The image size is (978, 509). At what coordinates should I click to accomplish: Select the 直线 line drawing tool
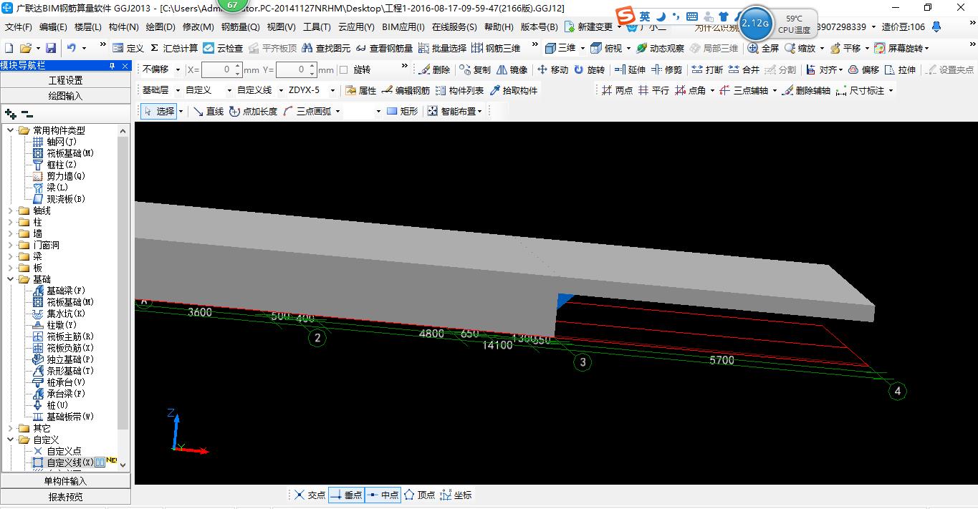pyautogui.click(x=208, y=111)
